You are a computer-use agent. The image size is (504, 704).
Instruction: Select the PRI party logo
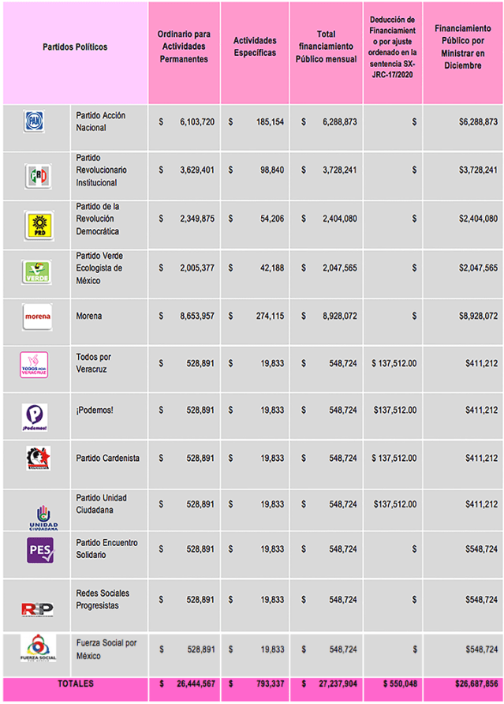tap(37, 175)
